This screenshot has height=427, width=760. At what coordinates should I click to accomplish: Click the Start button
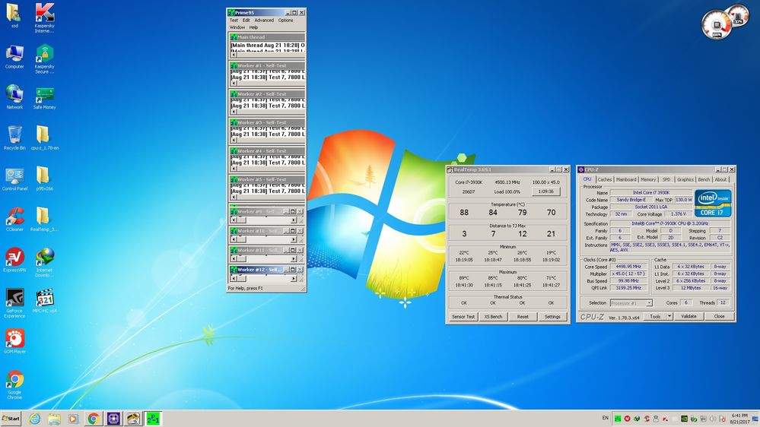coord(11,419)
